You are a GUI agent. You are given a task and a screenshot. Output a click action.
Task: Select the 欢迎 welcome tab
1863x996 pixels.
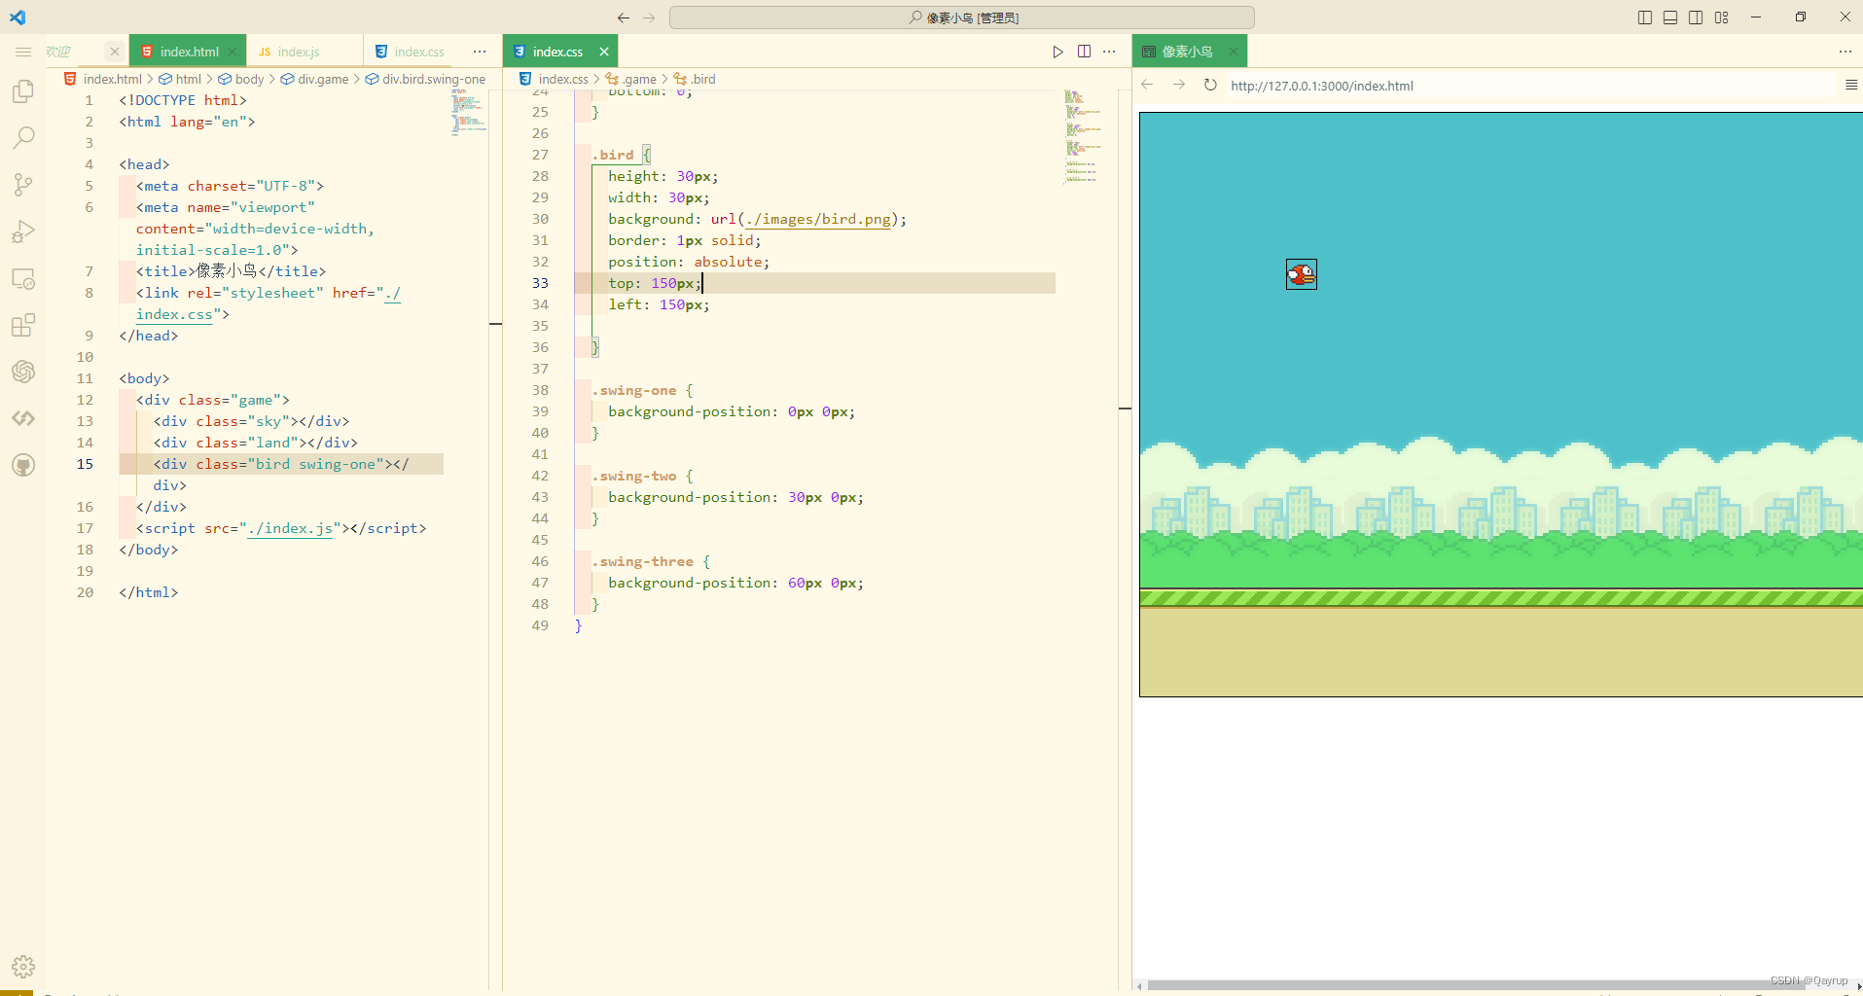[x=58, y=52]
